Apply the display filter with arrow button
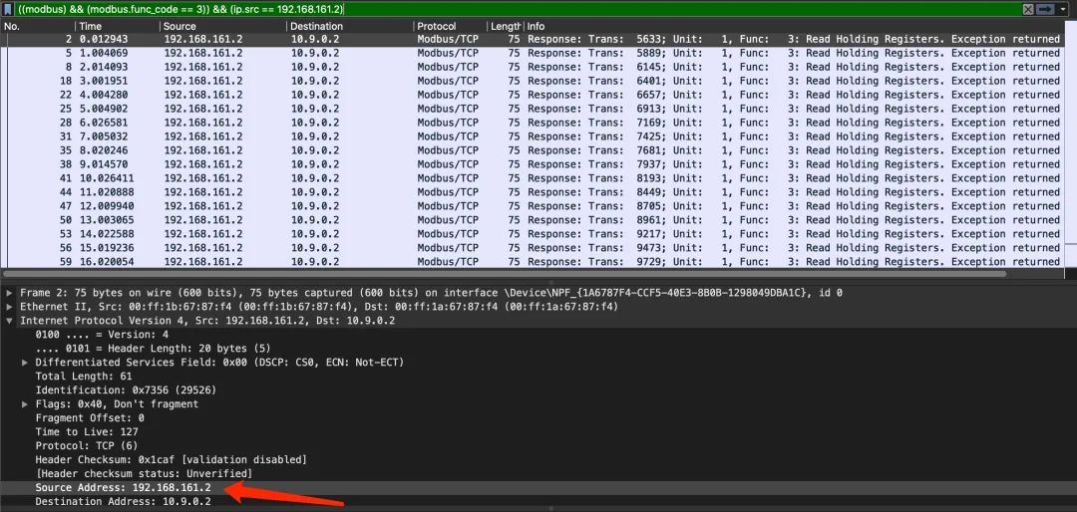Image resolution: width=1077 pixels, height=512 pixels. tap(1045, 9)
